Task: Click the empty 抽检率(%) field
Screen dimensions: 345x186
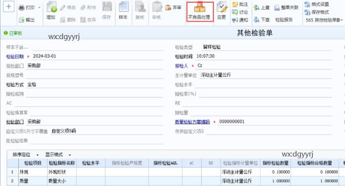Action: pyautogui.click(x=265, y=94)
